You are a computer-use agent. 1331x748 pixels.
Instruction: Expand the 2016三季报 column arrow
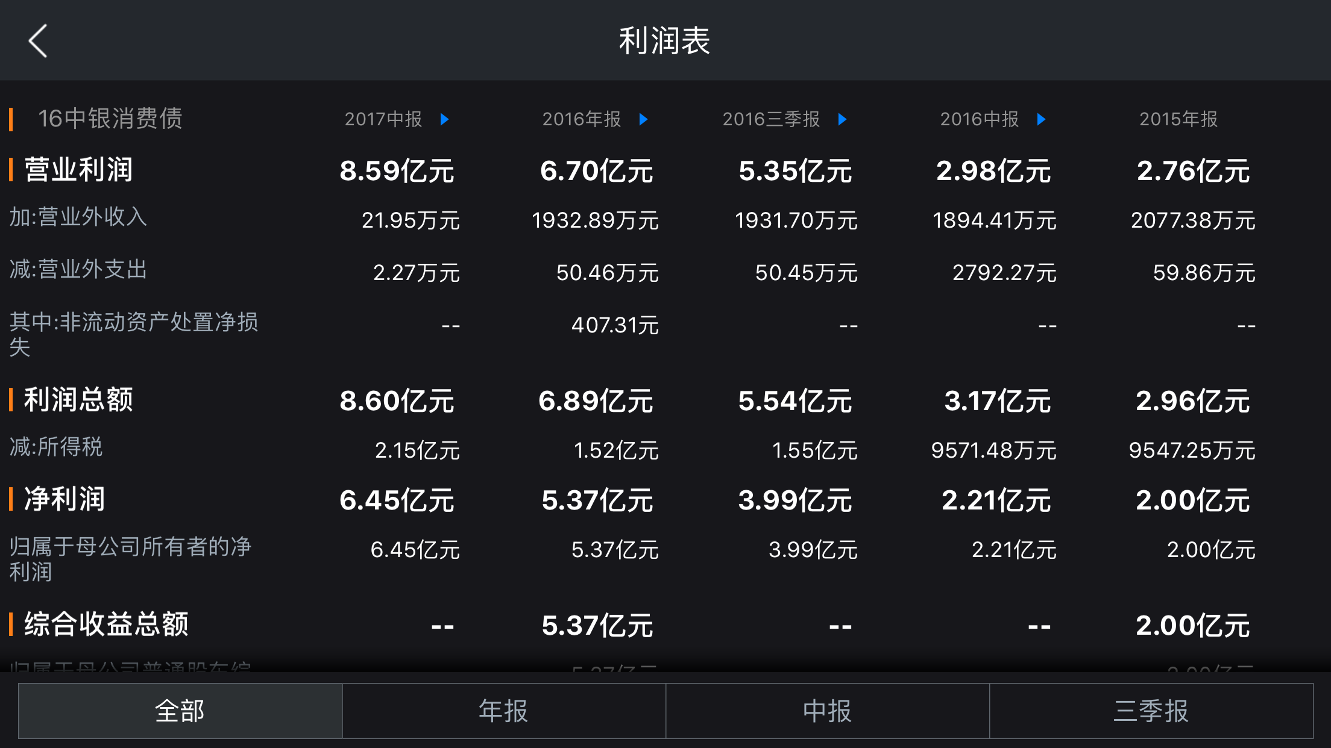click(x=843, y=119)
